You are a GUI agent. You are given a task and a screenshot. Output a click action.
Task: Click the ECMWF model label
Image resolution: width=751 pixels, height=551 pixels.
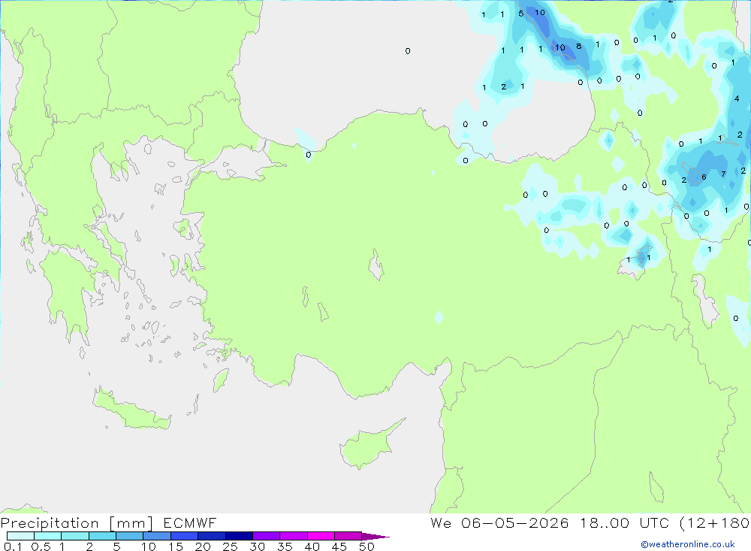click(190, 522)
